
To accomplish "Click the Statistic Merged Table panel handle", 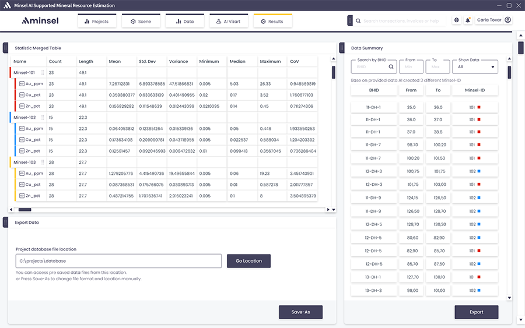I will [x=5, y=48].
